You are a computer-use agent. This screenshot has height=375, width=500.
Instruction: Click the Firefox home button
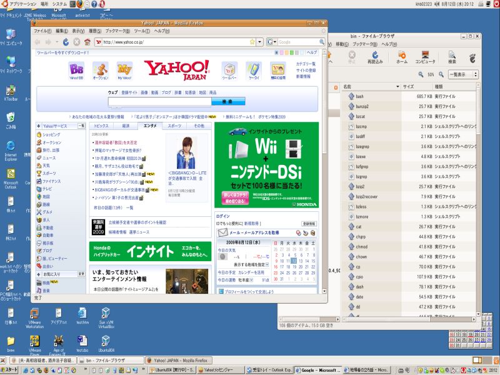[87, 42]
